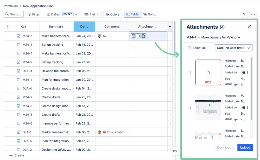260x160 pixels.
Task: Open the image attachment icon in M24-7's cell
Action: 133,36
